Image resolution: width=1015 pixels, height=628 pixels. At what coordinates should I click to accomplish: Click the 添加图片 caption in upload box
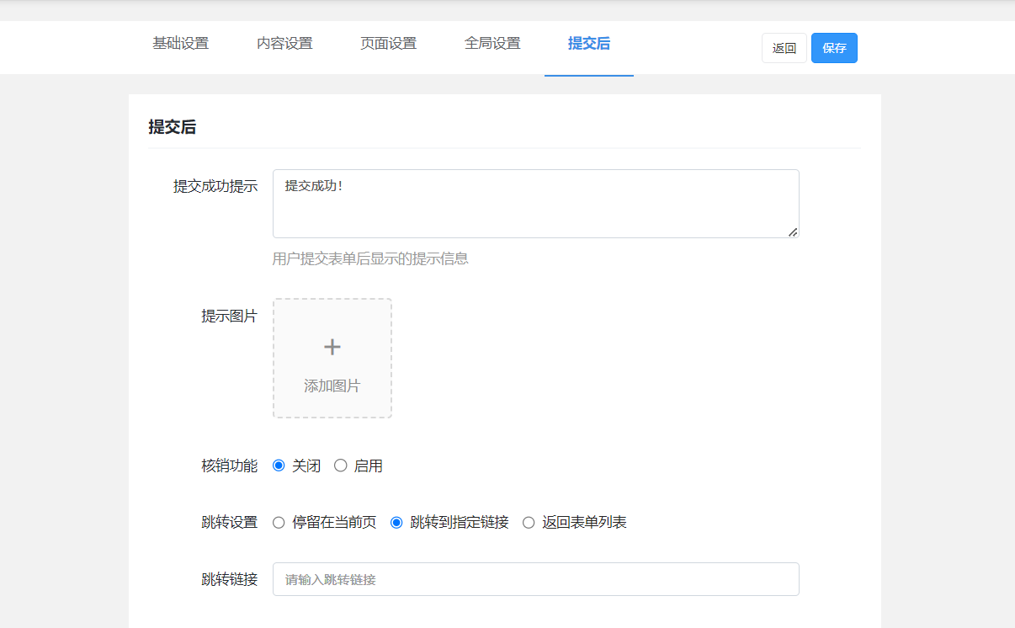coord(332,386)
